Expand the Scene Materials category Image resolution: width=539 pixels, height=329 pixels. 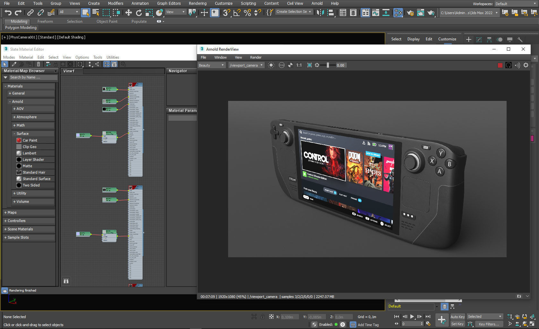(x=20, y=229)
